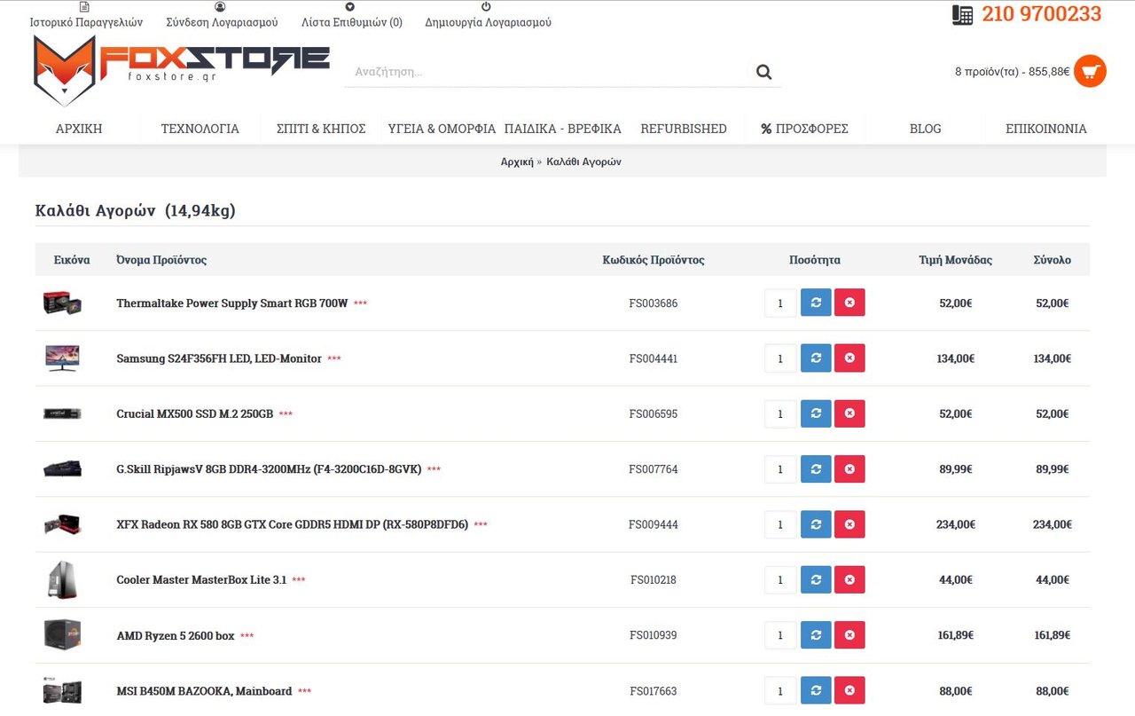
Task: Remove MSI B450M BAZOOKA from cart
Action: click(849, 691)
